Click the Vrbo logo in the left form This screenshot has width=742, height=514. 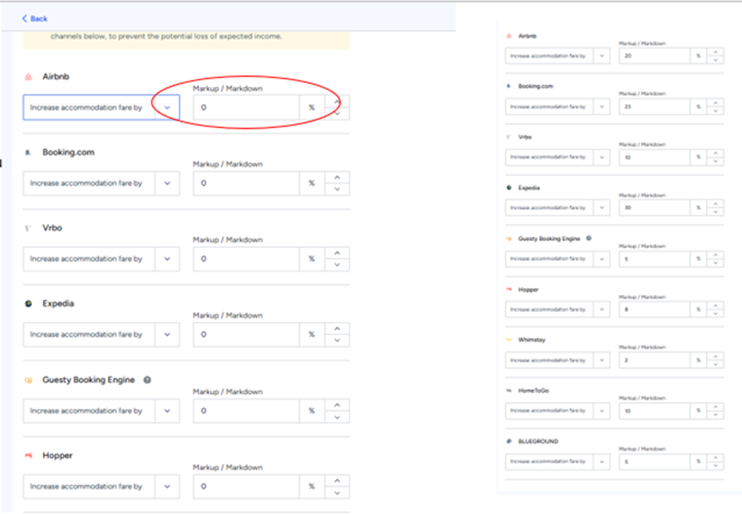(x=28, y=228)
